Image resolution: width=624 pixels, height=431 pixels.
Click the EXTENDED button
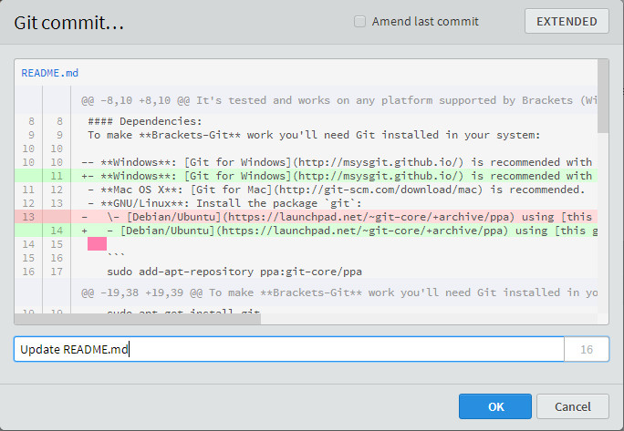(x=567, y=22)
